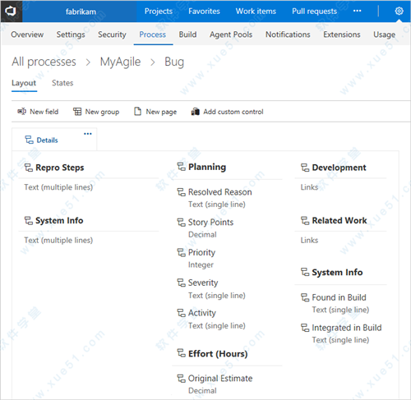Open the Extensions tab

[342, 34]
